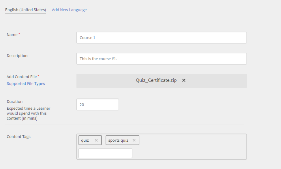Click the Description field with course text
Image resolution: width=281 pixels, height=169 pixels.
(161, 58)
